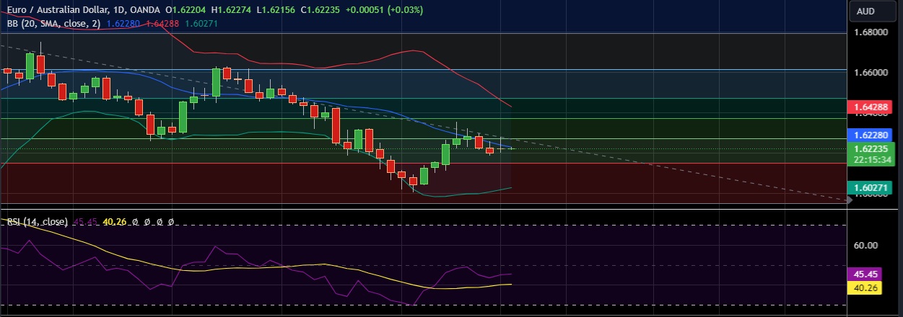Screen dimensions: 903x317
Task: Click the teal 1.60271 price axis label
Action: [x=871, y=187]
